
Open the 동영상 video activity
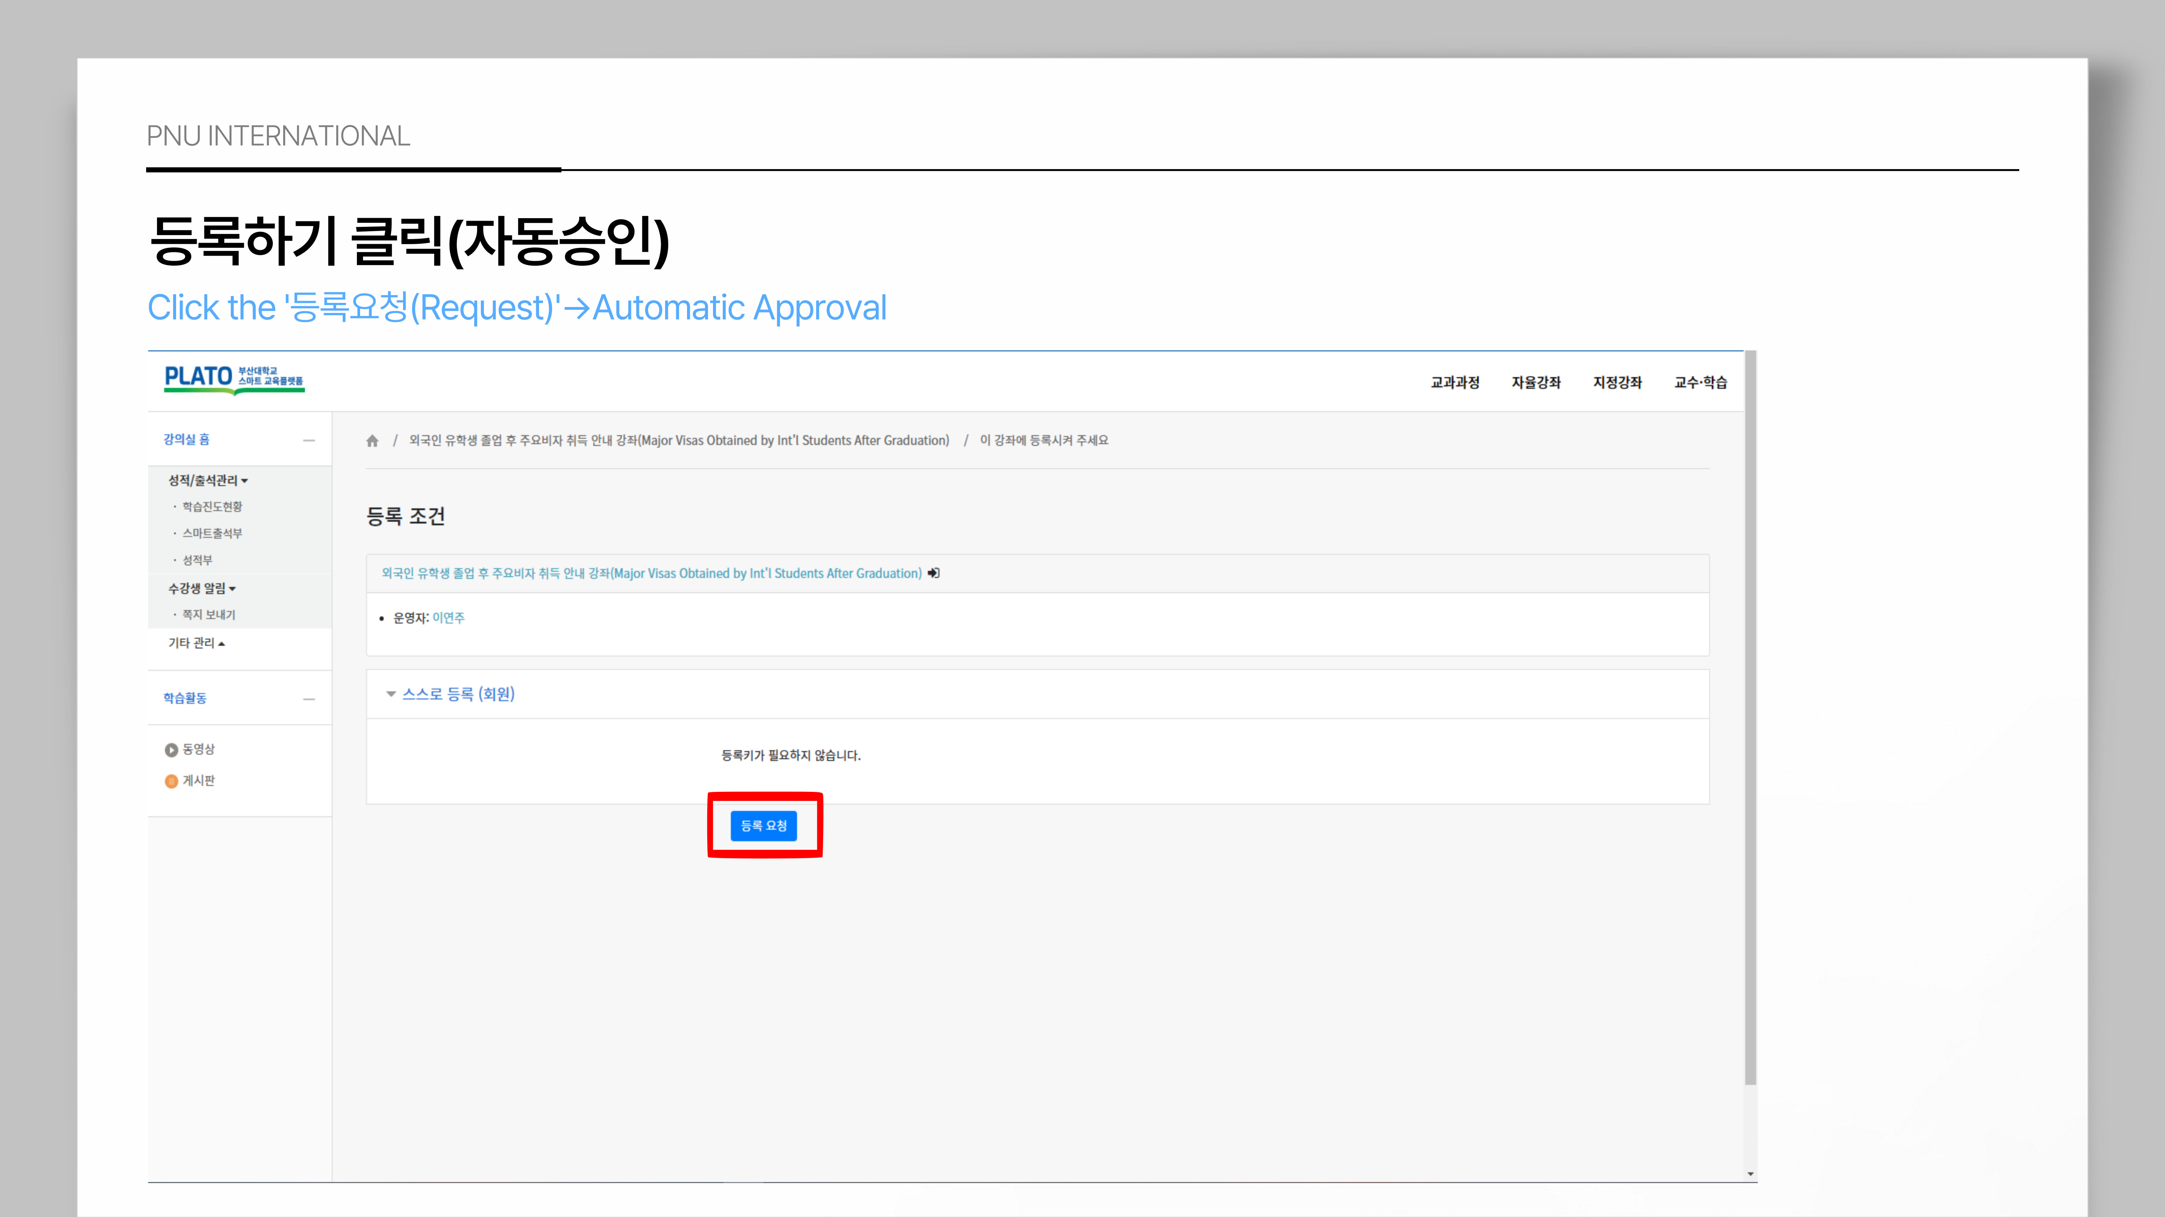click(x=198, y=749)
